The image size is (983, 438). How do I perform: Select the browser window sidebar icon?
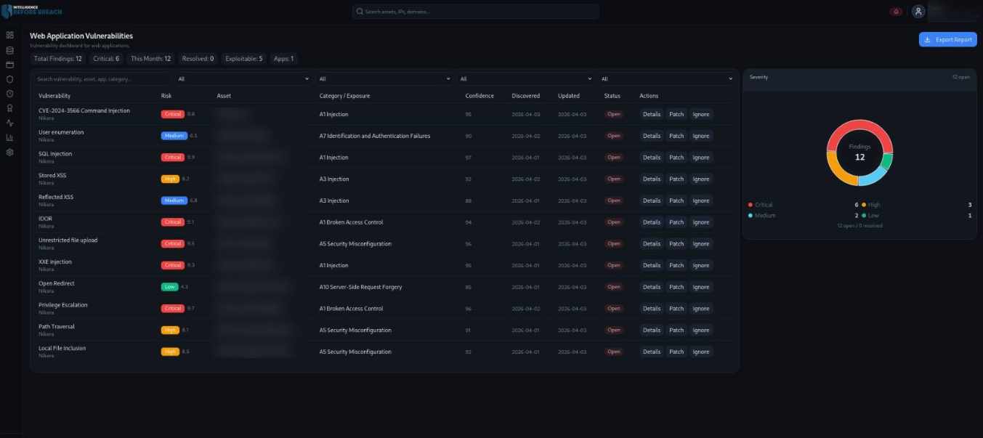coord(10,65)
